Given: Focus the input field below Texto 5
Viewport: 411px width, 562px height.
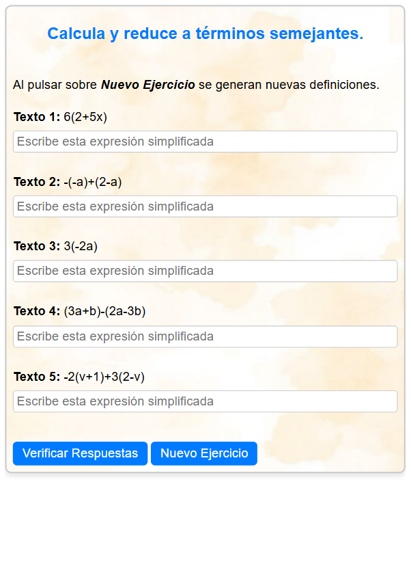Looking at the screenshot, I should (205, 401).
